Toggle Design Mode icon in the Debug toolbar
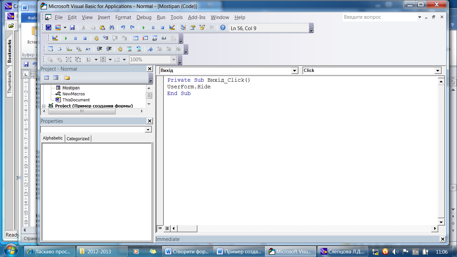Image resolution: width=457 pixels, height=257 pixels. coord(55,38)
